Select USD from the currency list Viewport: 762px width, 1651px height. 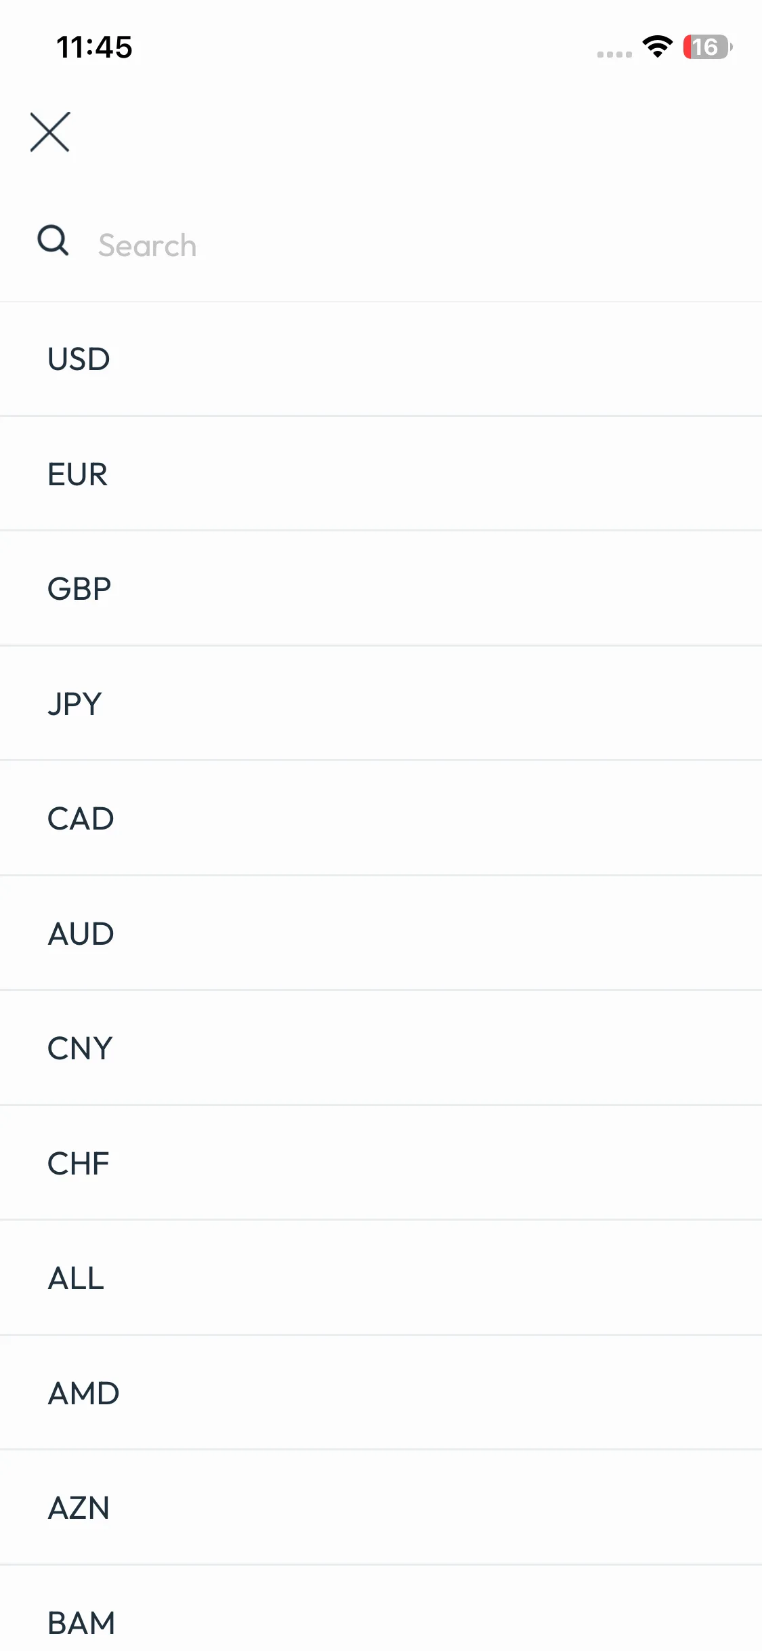(79, 359)
